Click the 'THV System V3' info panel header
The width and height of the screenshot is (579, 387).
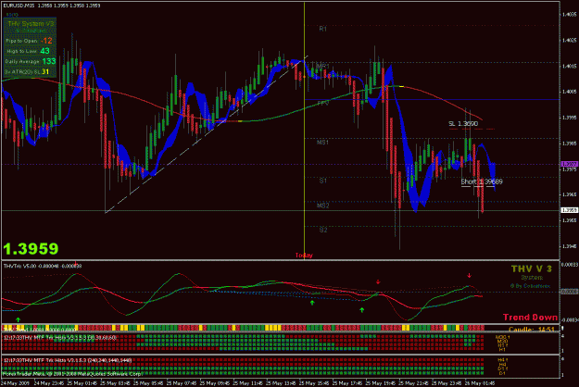[x=31, y=24]
